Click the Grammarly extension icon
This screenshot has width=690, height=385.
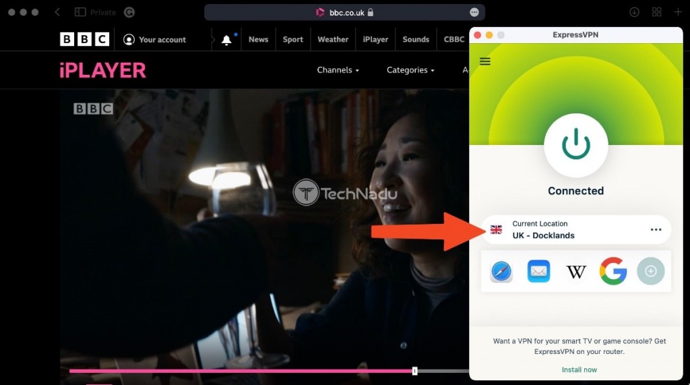click(129, 12)
